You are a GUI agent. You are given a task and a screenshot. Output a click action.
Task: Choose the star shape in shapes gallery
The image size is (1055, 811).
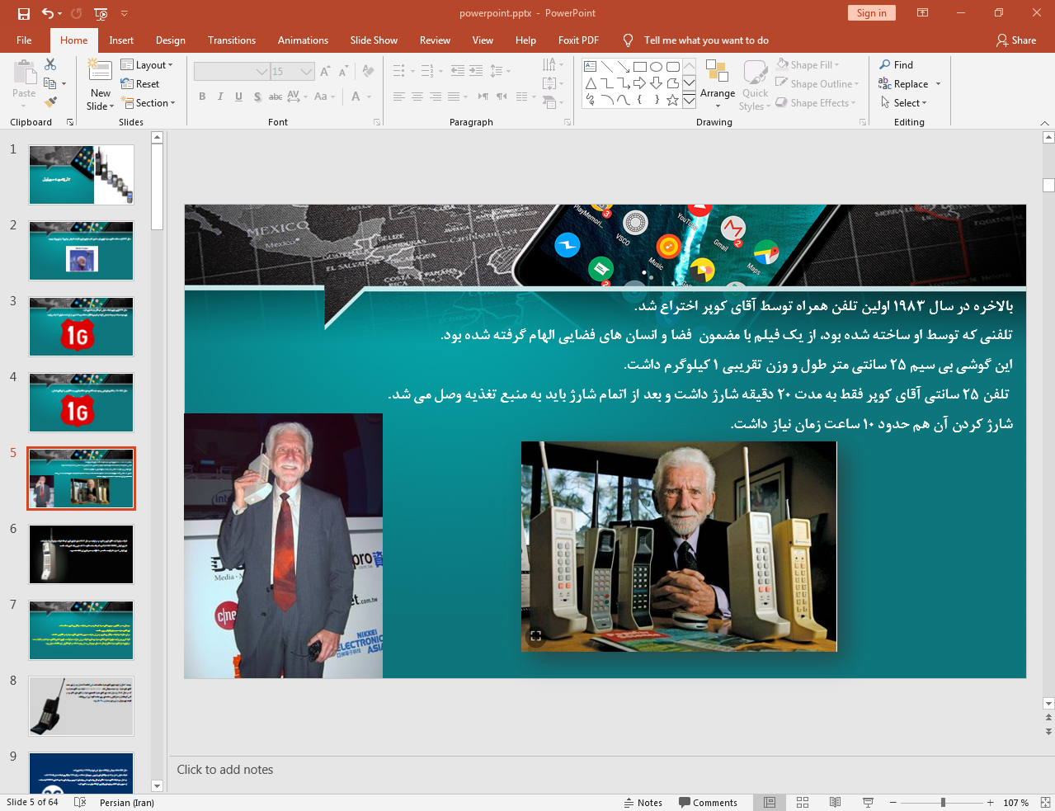coord(673,100)
